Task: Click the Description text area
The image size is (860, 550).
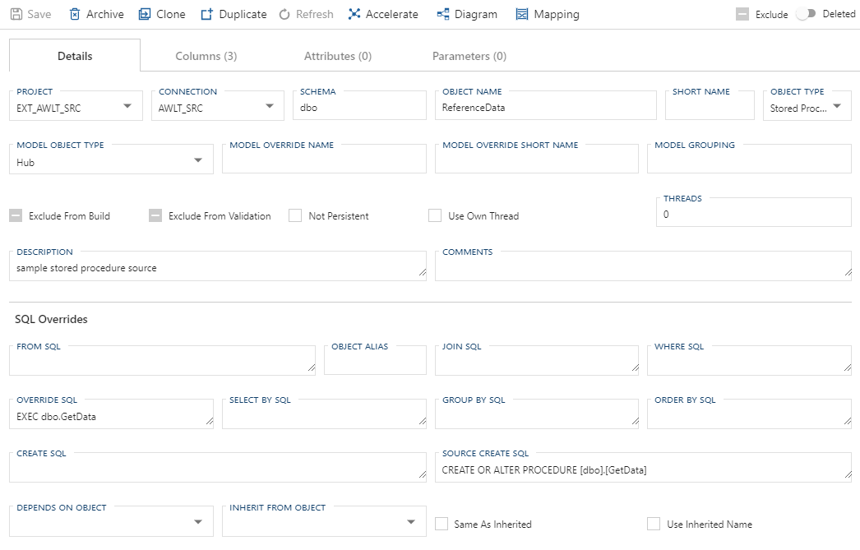Action: point(218,267)
